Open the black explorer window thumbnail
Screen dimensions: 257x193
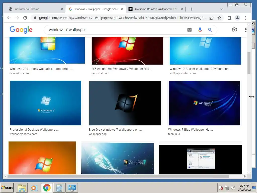(x=201, y=159)
